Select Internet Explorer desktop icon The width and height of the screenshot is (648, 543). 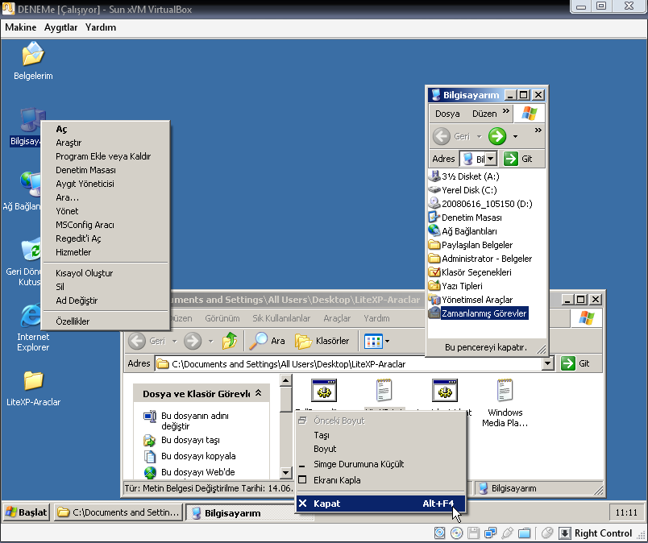point(33,327)
